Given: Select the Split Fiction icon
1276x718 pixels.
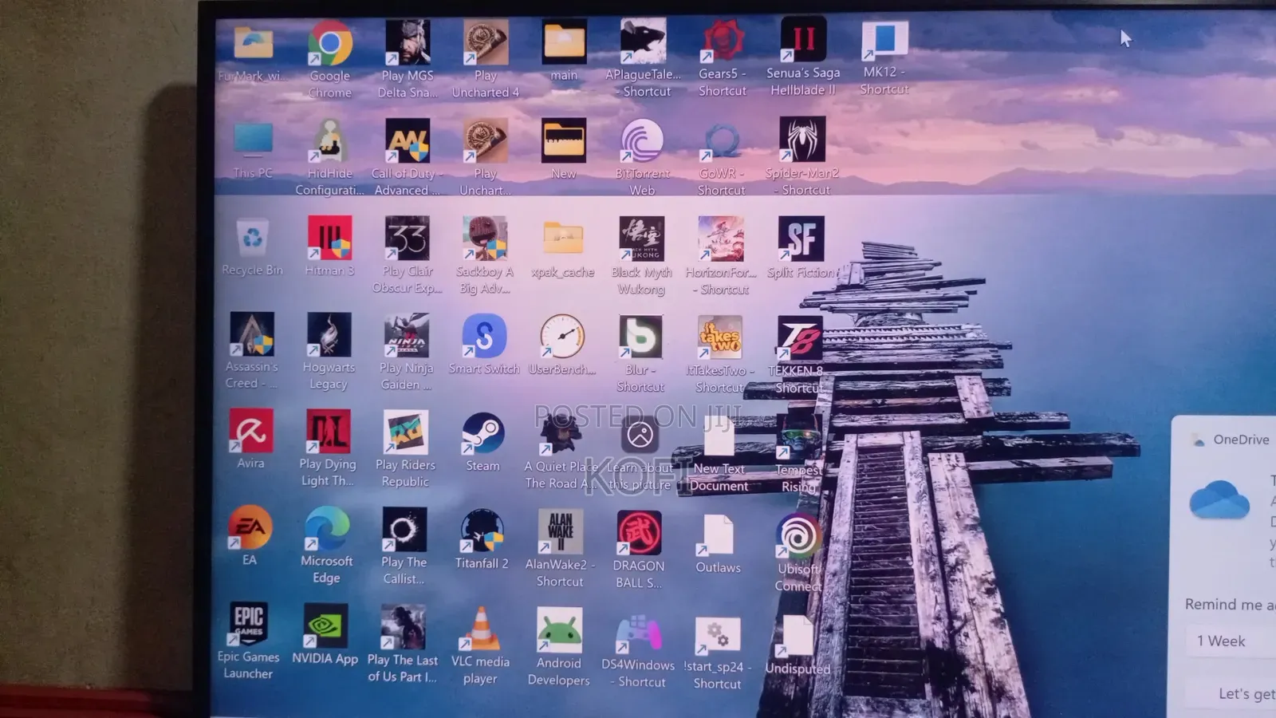Looking at the screenshot, I should click(801, 239).
